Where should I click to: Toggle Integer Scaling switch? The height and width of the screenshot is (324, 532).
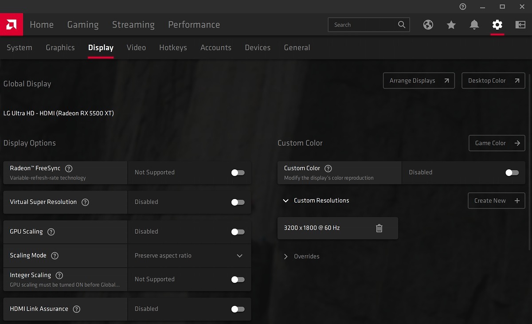click(238, 280)
